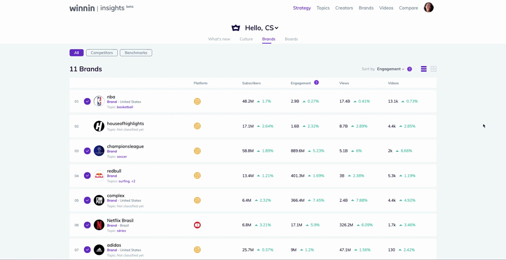
Task: Switch to list view layout
Action: click(424, 69)
